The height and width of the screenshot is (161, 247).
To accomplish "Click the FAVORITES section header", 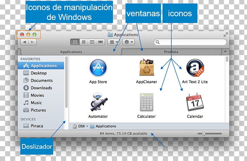I will point(31,59).
